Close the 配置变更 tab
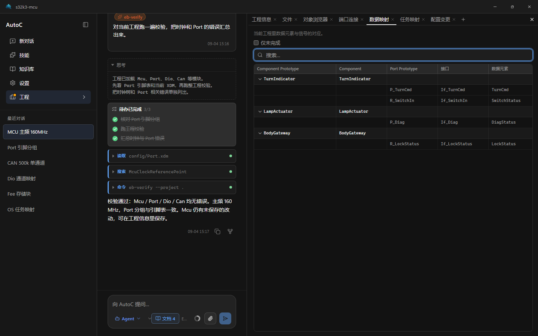The image size is (538, 336). click(x=454, y=19)
